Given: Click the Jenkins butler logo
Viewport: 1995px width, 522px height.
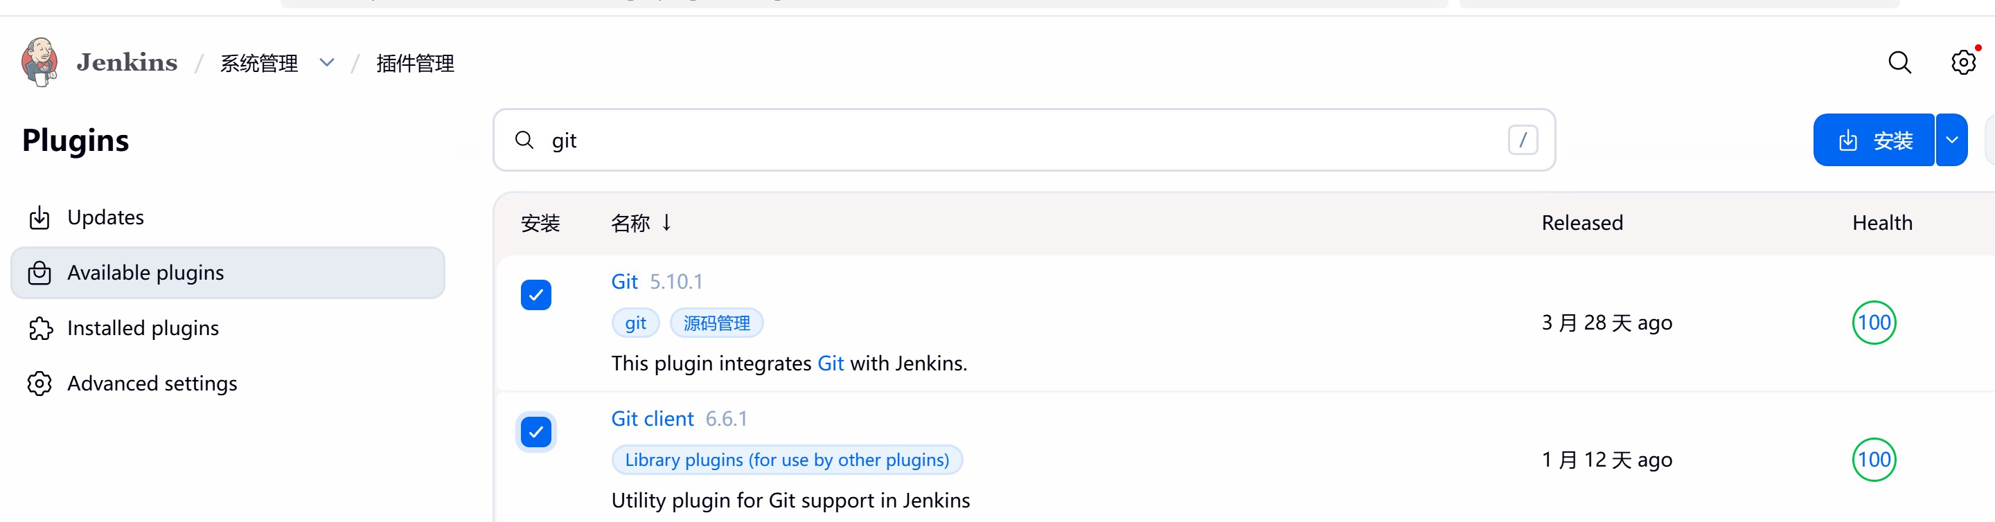Looking at the screenshot, I should (x=39, y=62).
